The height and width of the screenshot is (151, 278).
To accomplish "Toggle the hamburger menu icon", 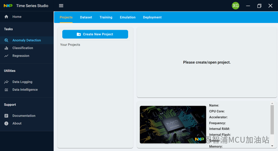I will tap(61, 6).
